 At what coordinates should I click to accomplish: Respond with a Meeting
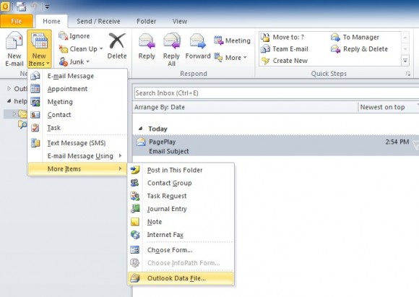[x=232, y=40]
